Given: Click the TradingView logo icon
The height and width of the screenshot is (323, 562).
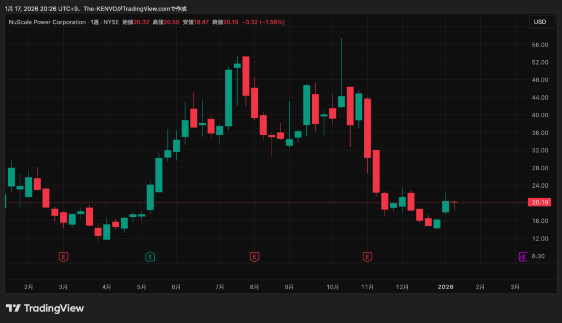Looking at the screenshot, I should tap(13, 308).
